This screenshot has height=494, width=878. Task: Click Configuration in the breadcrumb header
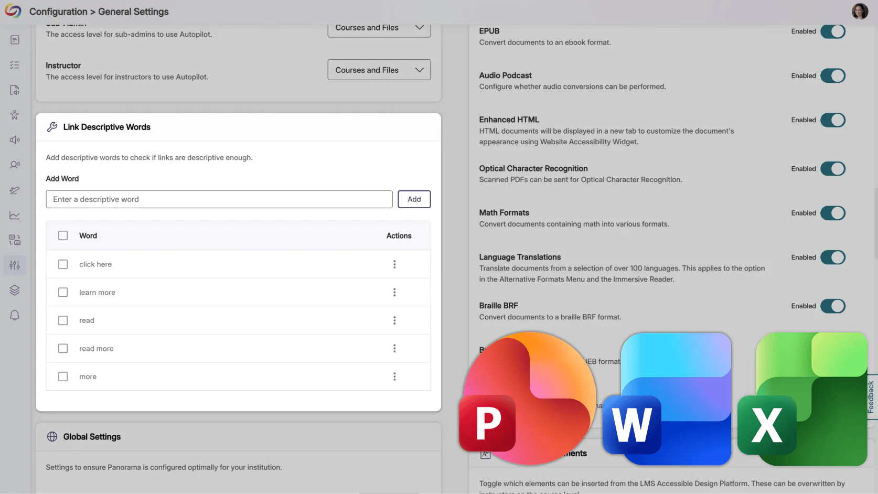(59, 11)
